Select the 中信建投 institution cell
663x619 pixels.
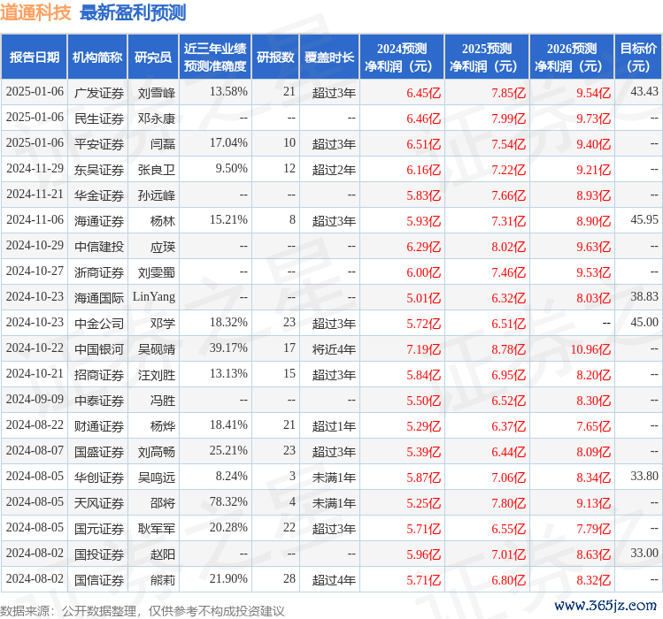pyautogui.click(x=99, y=247)
